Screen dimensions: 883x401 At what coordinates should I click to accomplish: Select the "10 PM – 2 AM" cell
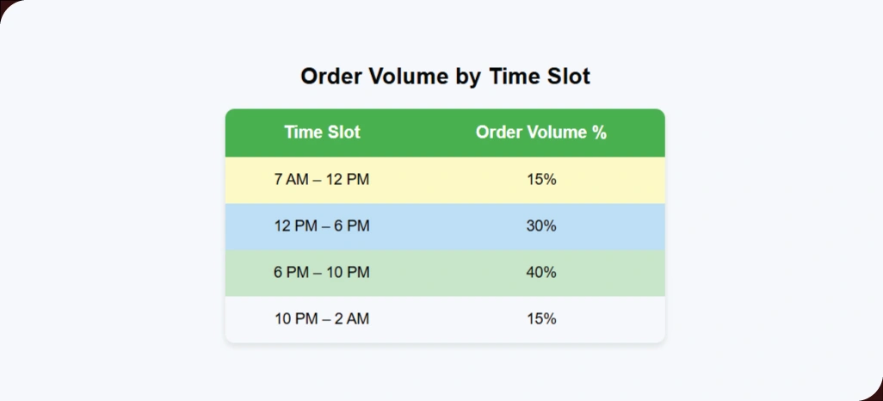[322, 319]
